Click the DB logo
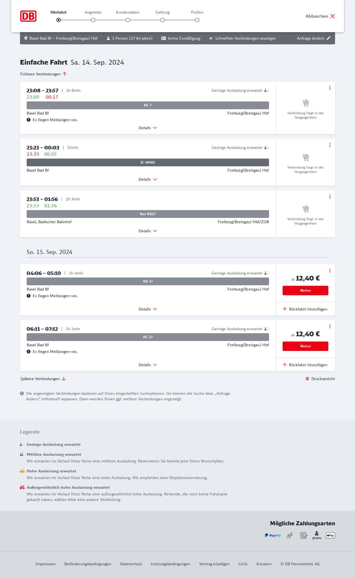The image size is (355, 578). [x=28, y=16]
